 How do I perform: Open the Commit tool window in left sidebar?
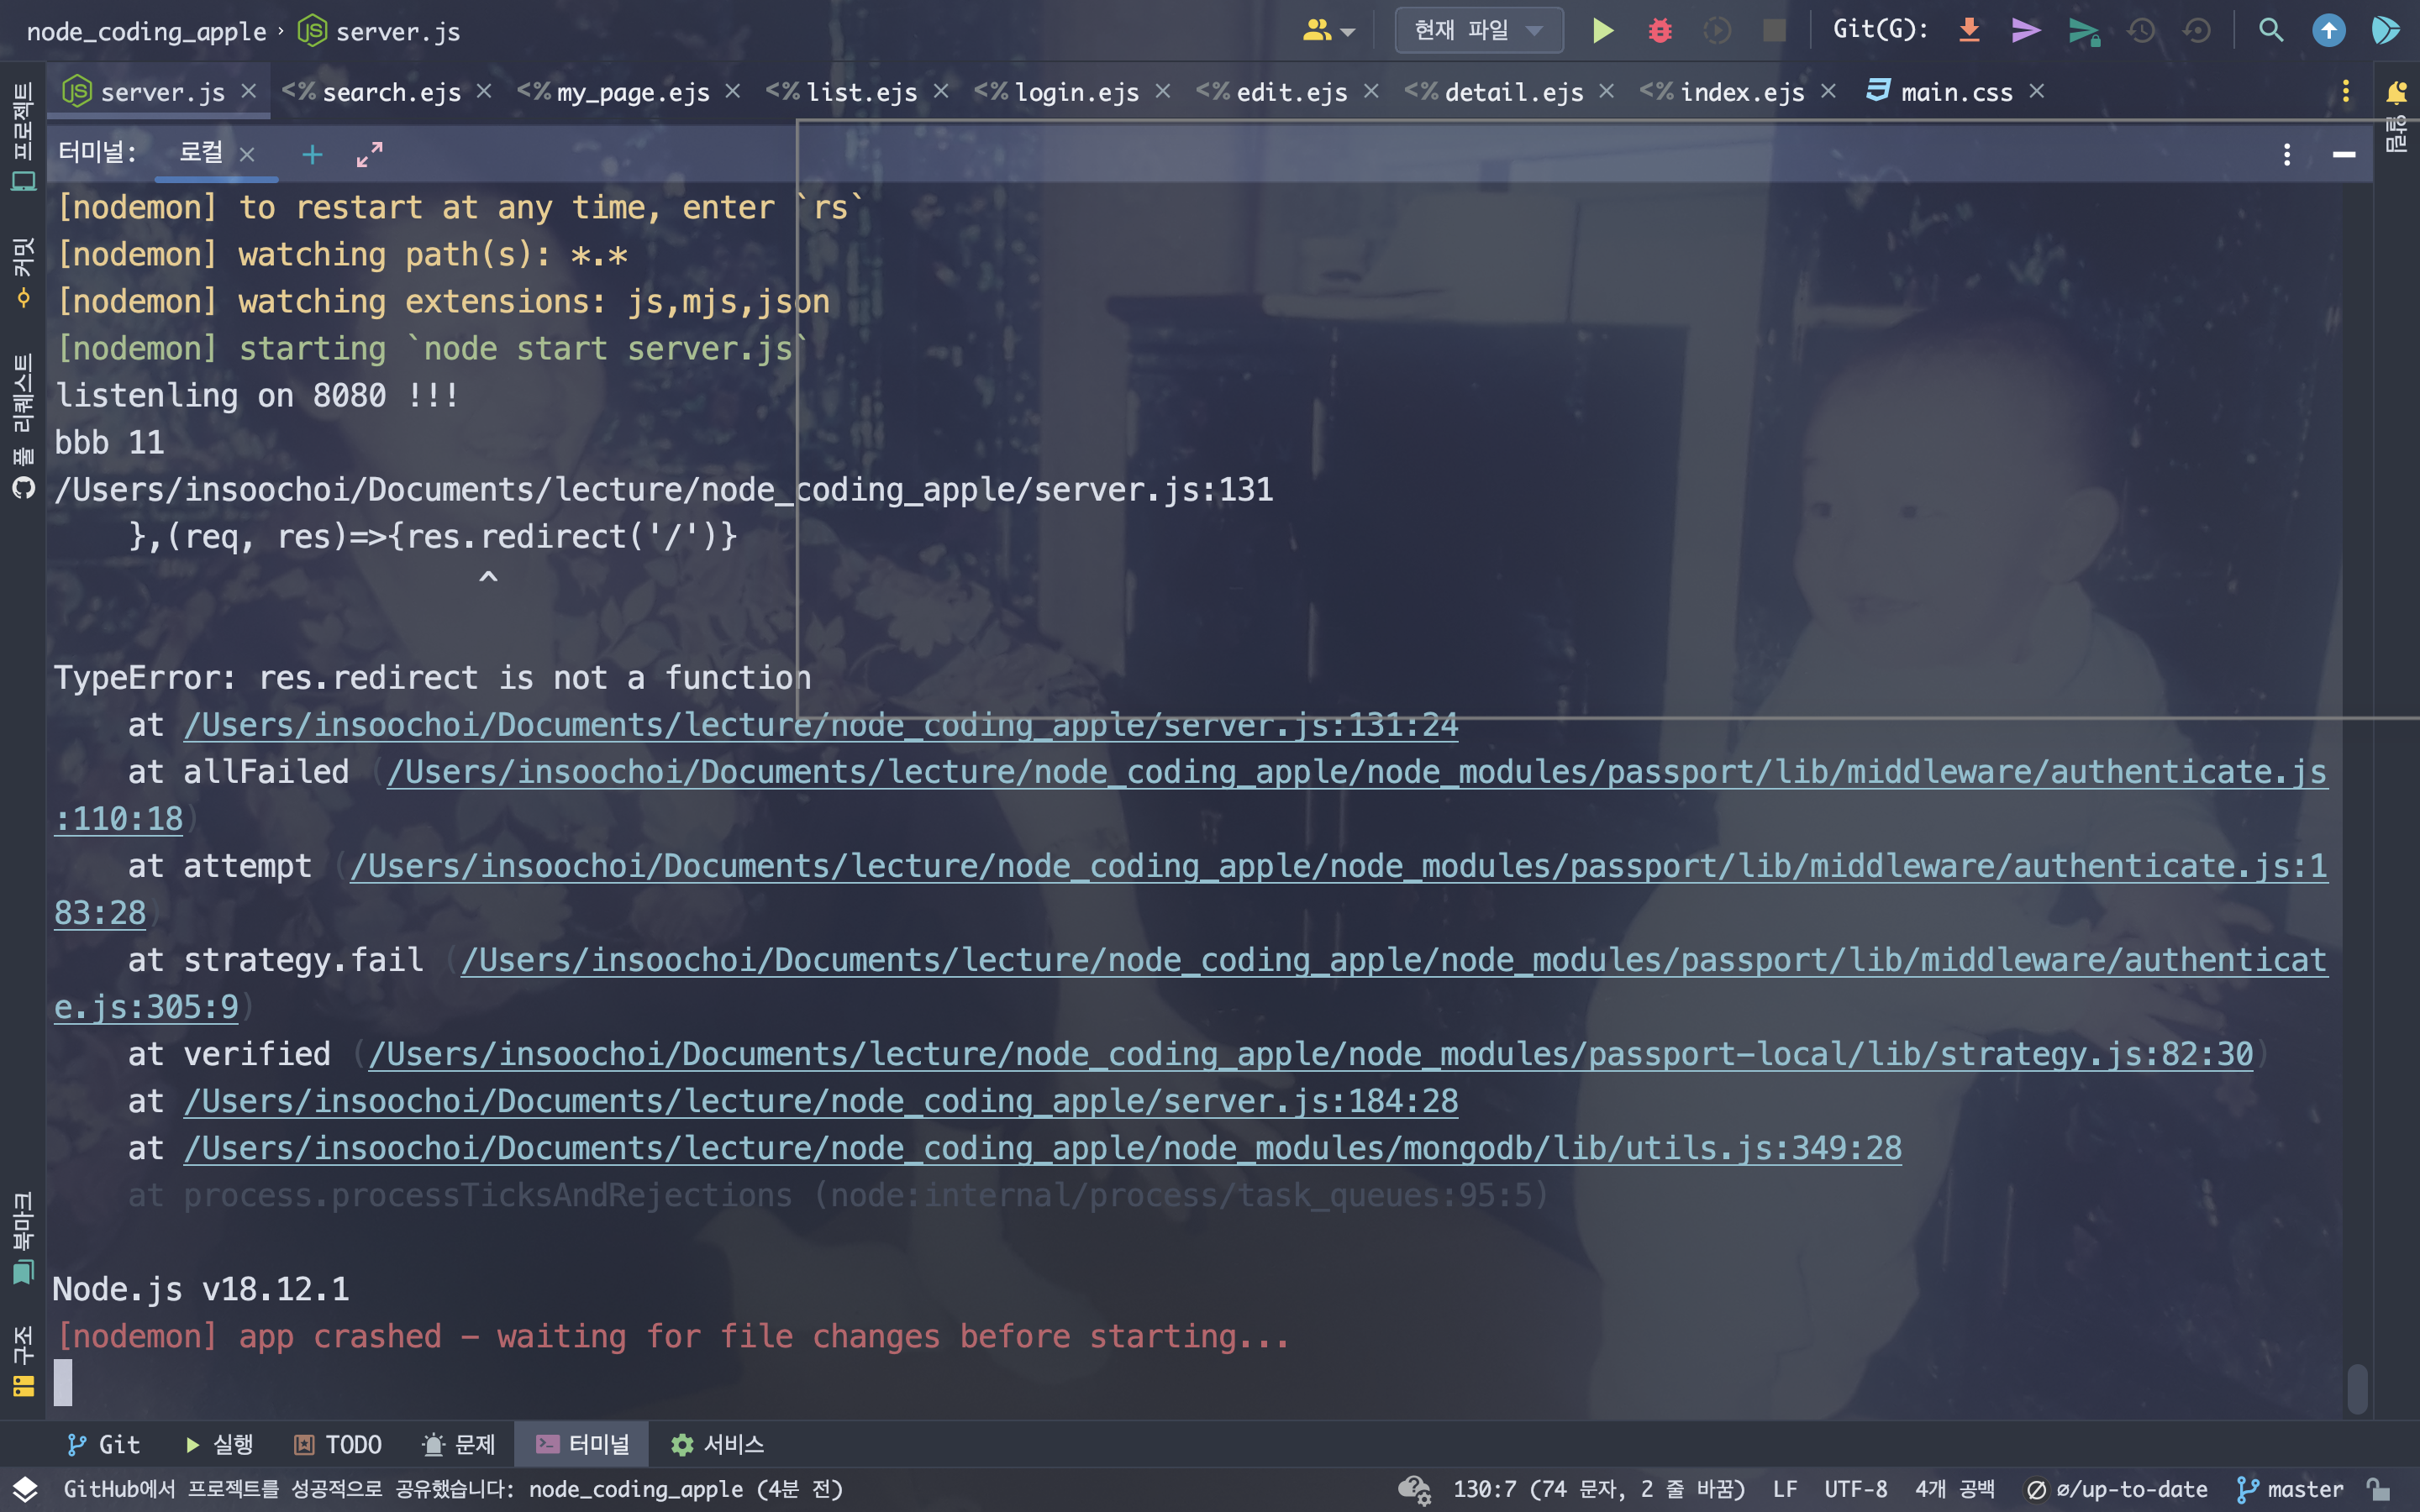(x=23, y=272)
